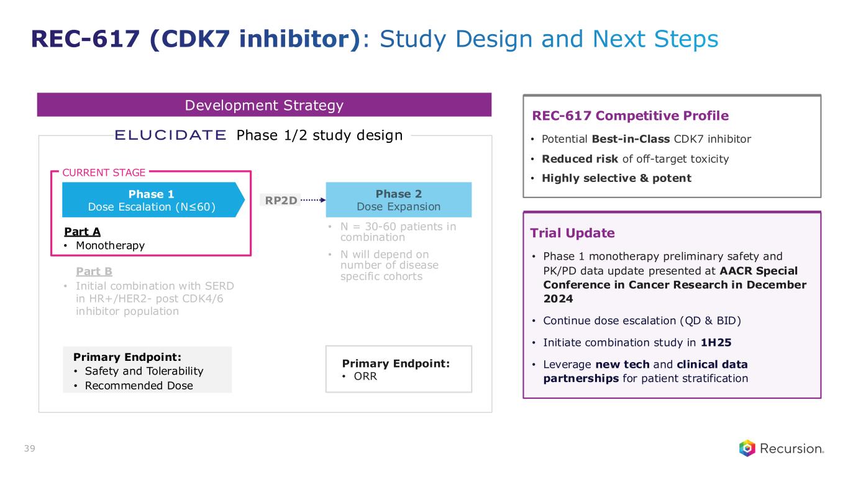This screenshot has width=848, height=477.
Task: Click "Primary Endpoint:" heading above Safety and Tolerability
Action: point(127,357)
